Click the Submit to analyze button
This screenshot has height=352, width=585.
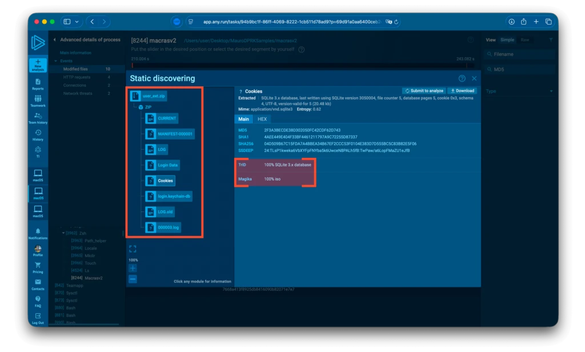coord(423,91)
